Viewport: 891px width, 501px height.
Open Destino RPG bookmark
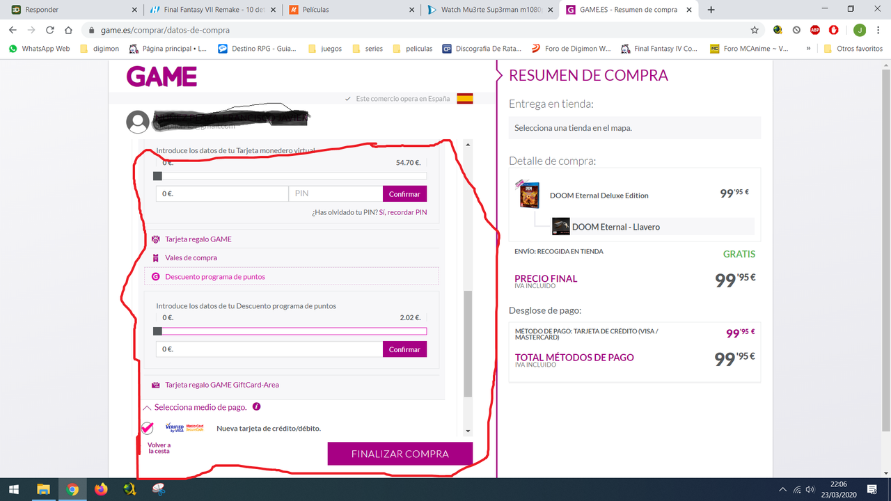(257, 49)
